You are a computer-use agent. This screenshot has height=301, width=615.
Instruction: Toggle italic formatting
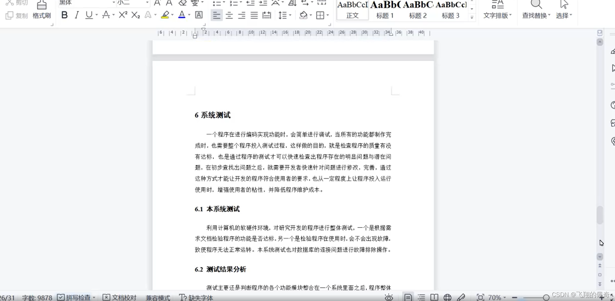click(77, 15)
